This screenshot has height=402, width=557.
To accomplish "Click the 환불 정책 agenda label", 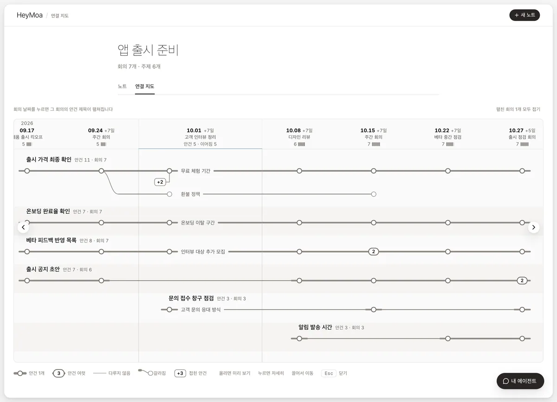I will [190, 194].
